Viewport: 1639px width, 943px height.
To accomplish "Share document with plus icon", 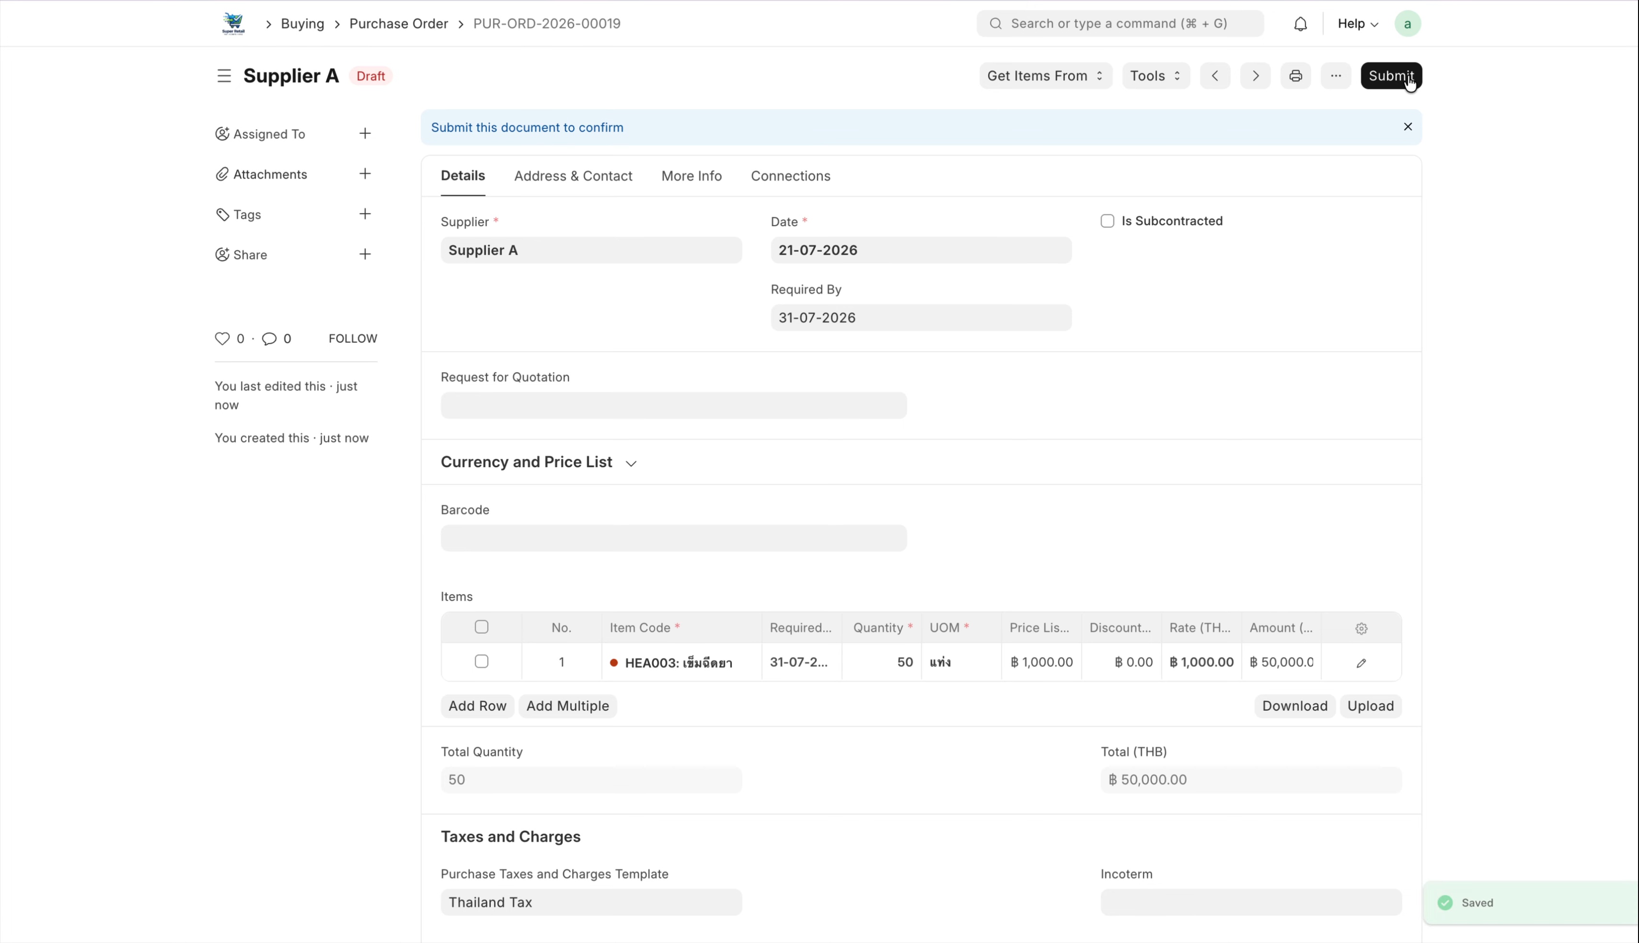I will (x=365, y=254).
